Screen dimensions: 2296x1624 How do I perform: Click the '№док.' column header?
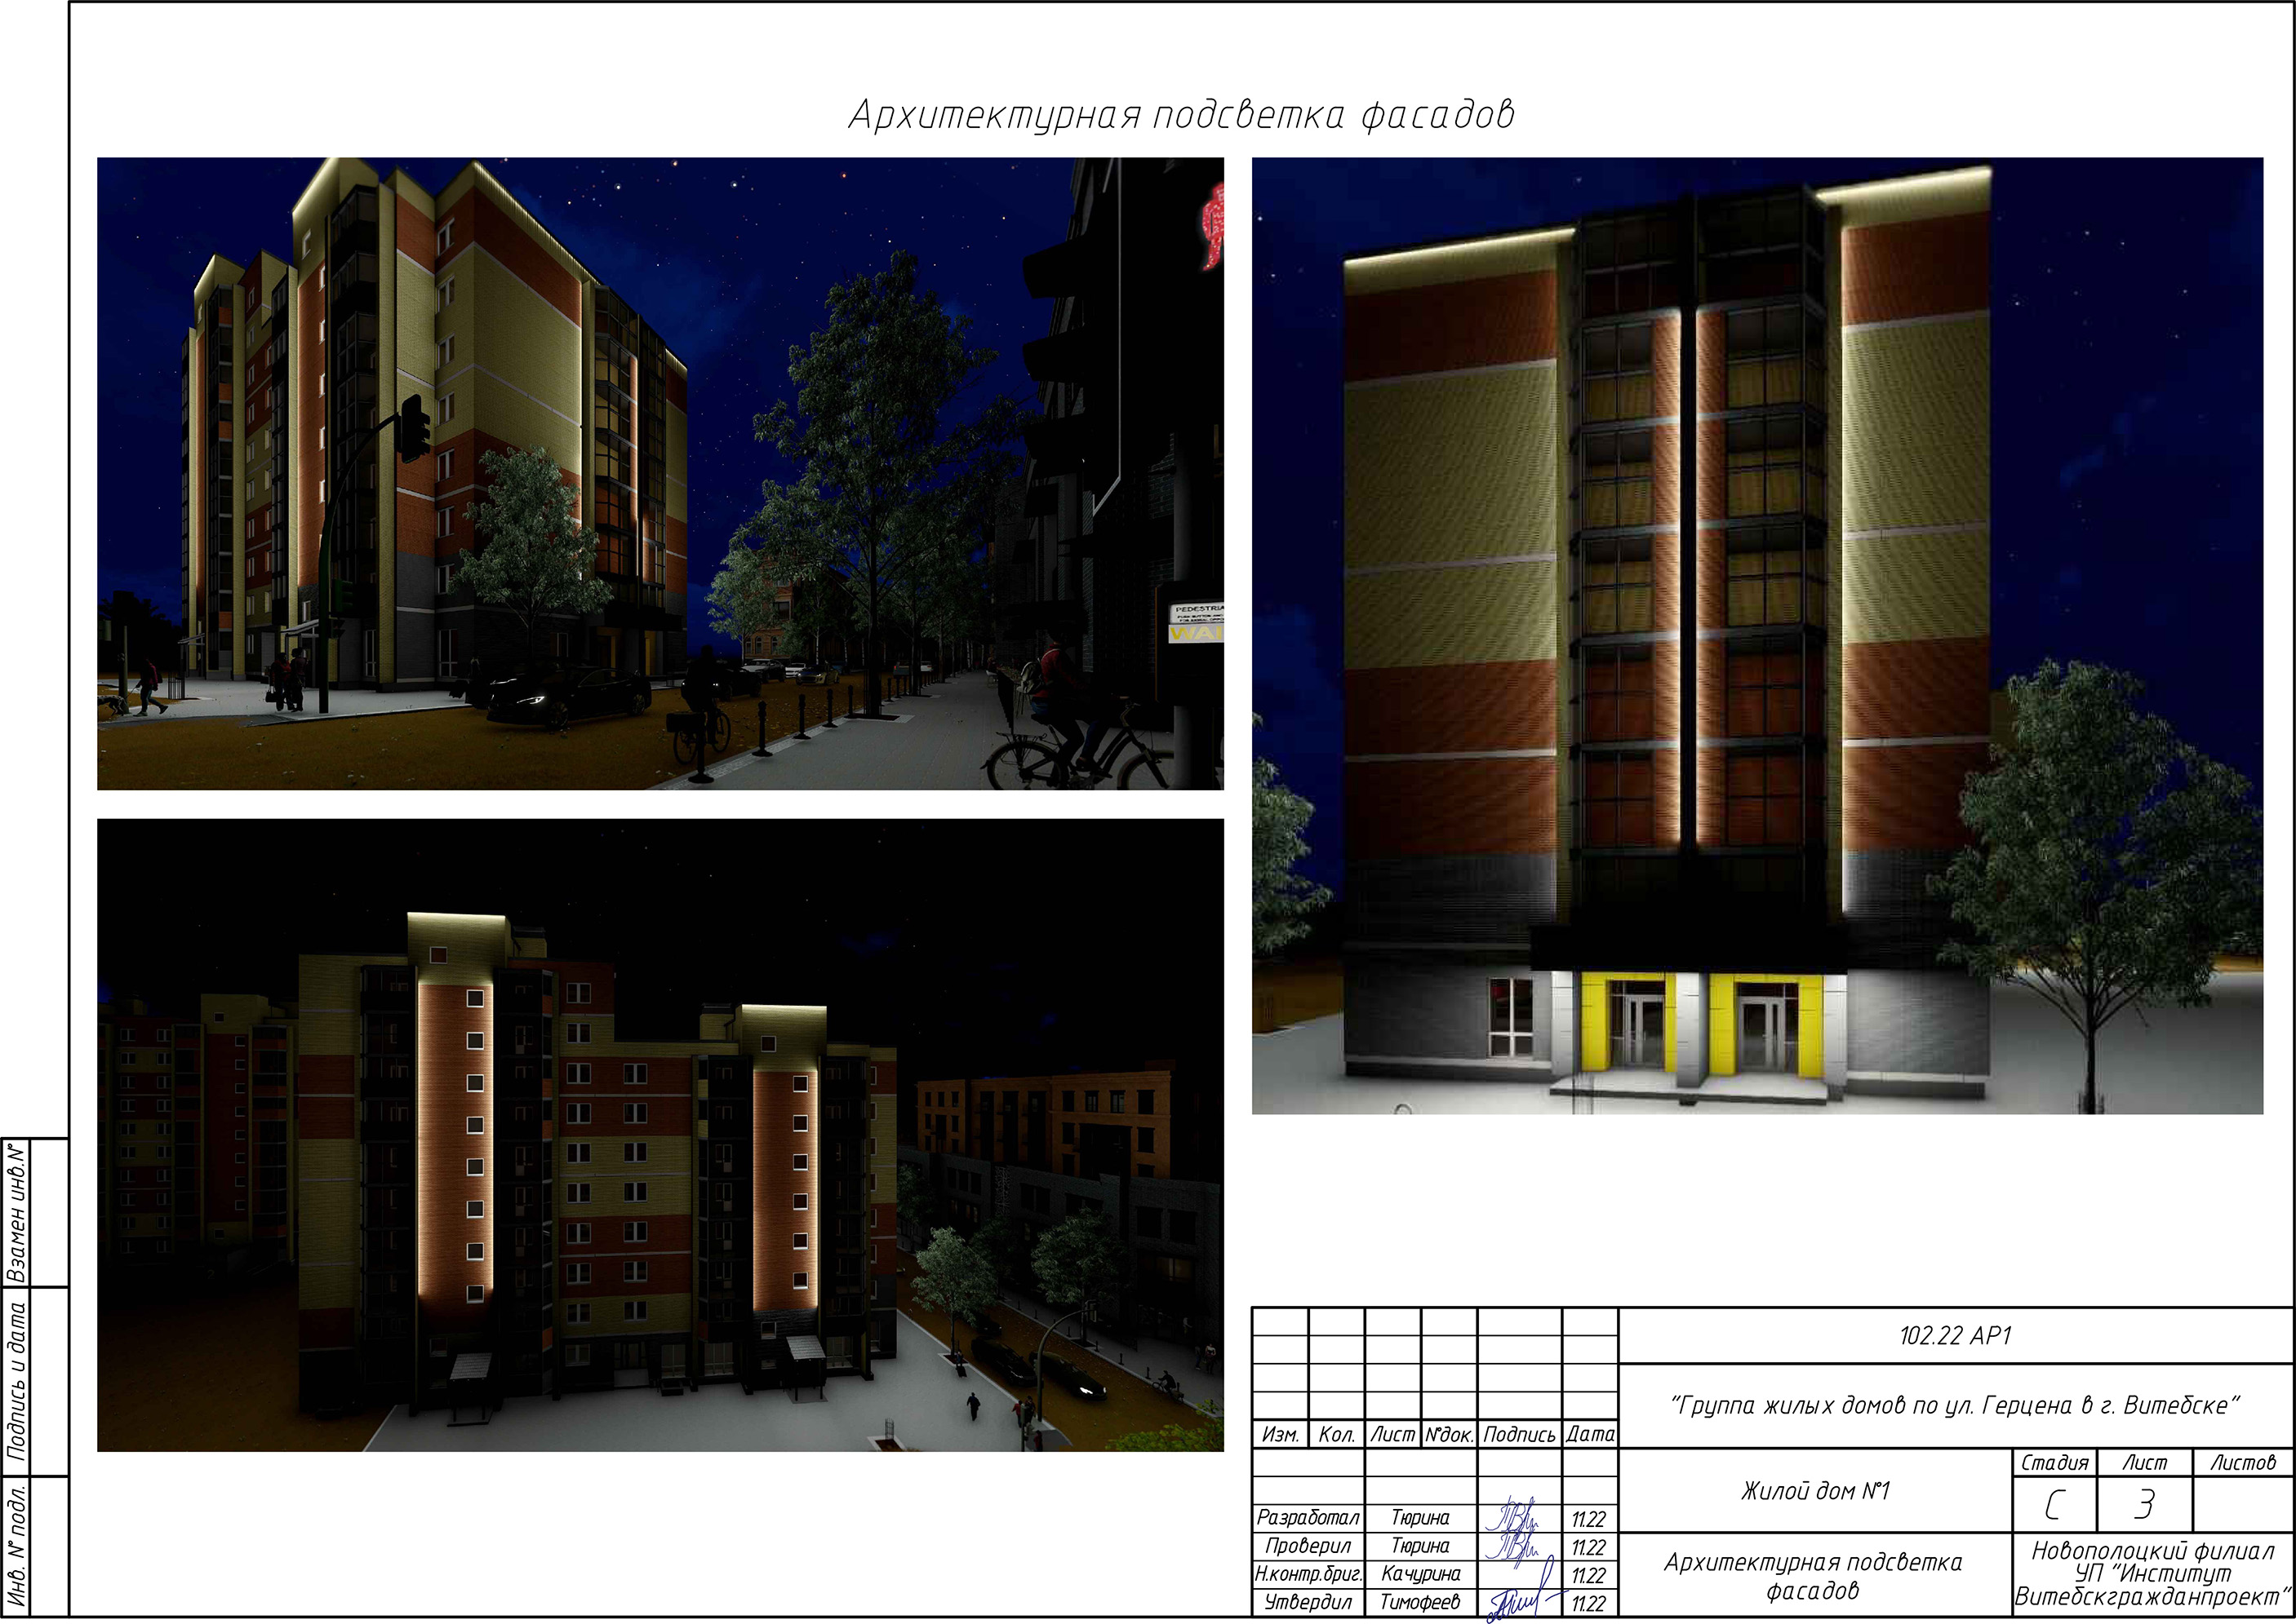coord(1449,1435)
